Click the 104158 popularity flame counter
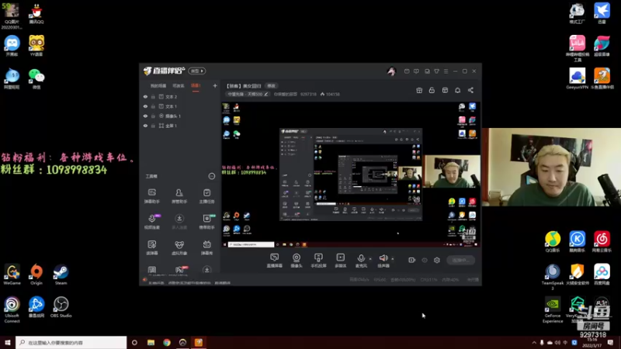Viewport: 621px width, 349px height. point(330,94)
